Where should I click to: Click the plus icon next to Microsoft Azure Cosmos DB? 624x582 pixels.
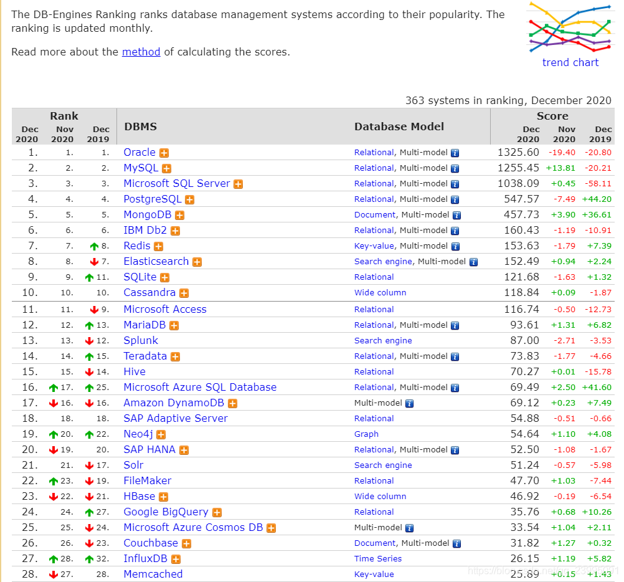[272, 528]
